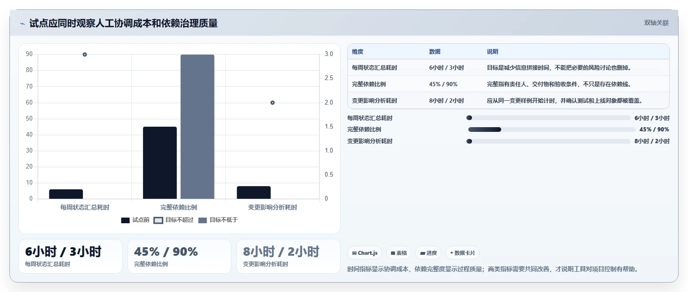Toggle the 目标不超过 legend series
The width and height of the screenshot is (688, 292).
coord(174,220)
